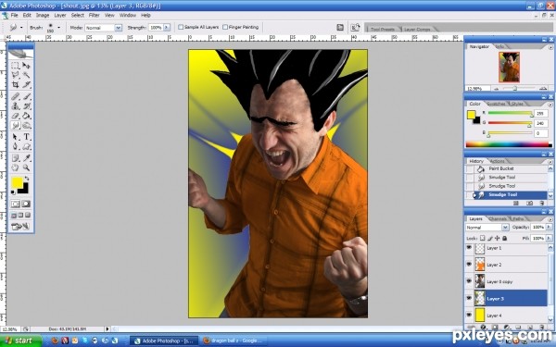Click the Windows start button

pyautogui.click(x=20, y=341)
